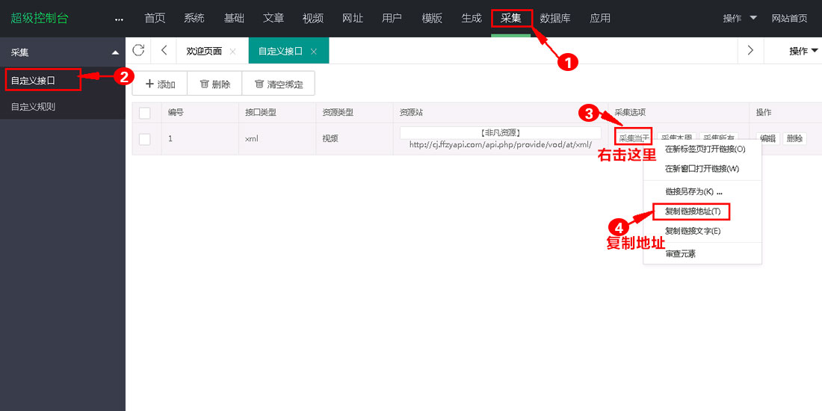Check the checkbox for row 1

coord(145,139)
